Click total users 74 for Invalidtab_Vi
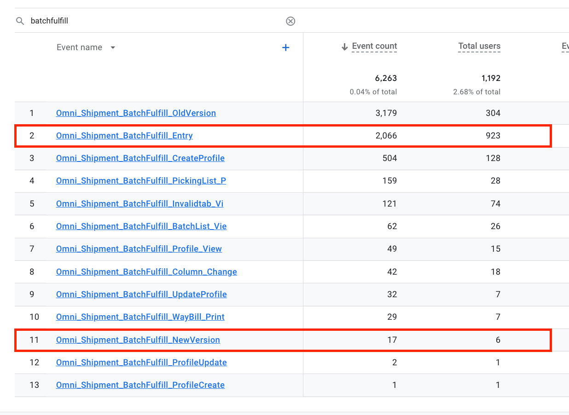The image size is (569, 415). [x=495, y=203]
